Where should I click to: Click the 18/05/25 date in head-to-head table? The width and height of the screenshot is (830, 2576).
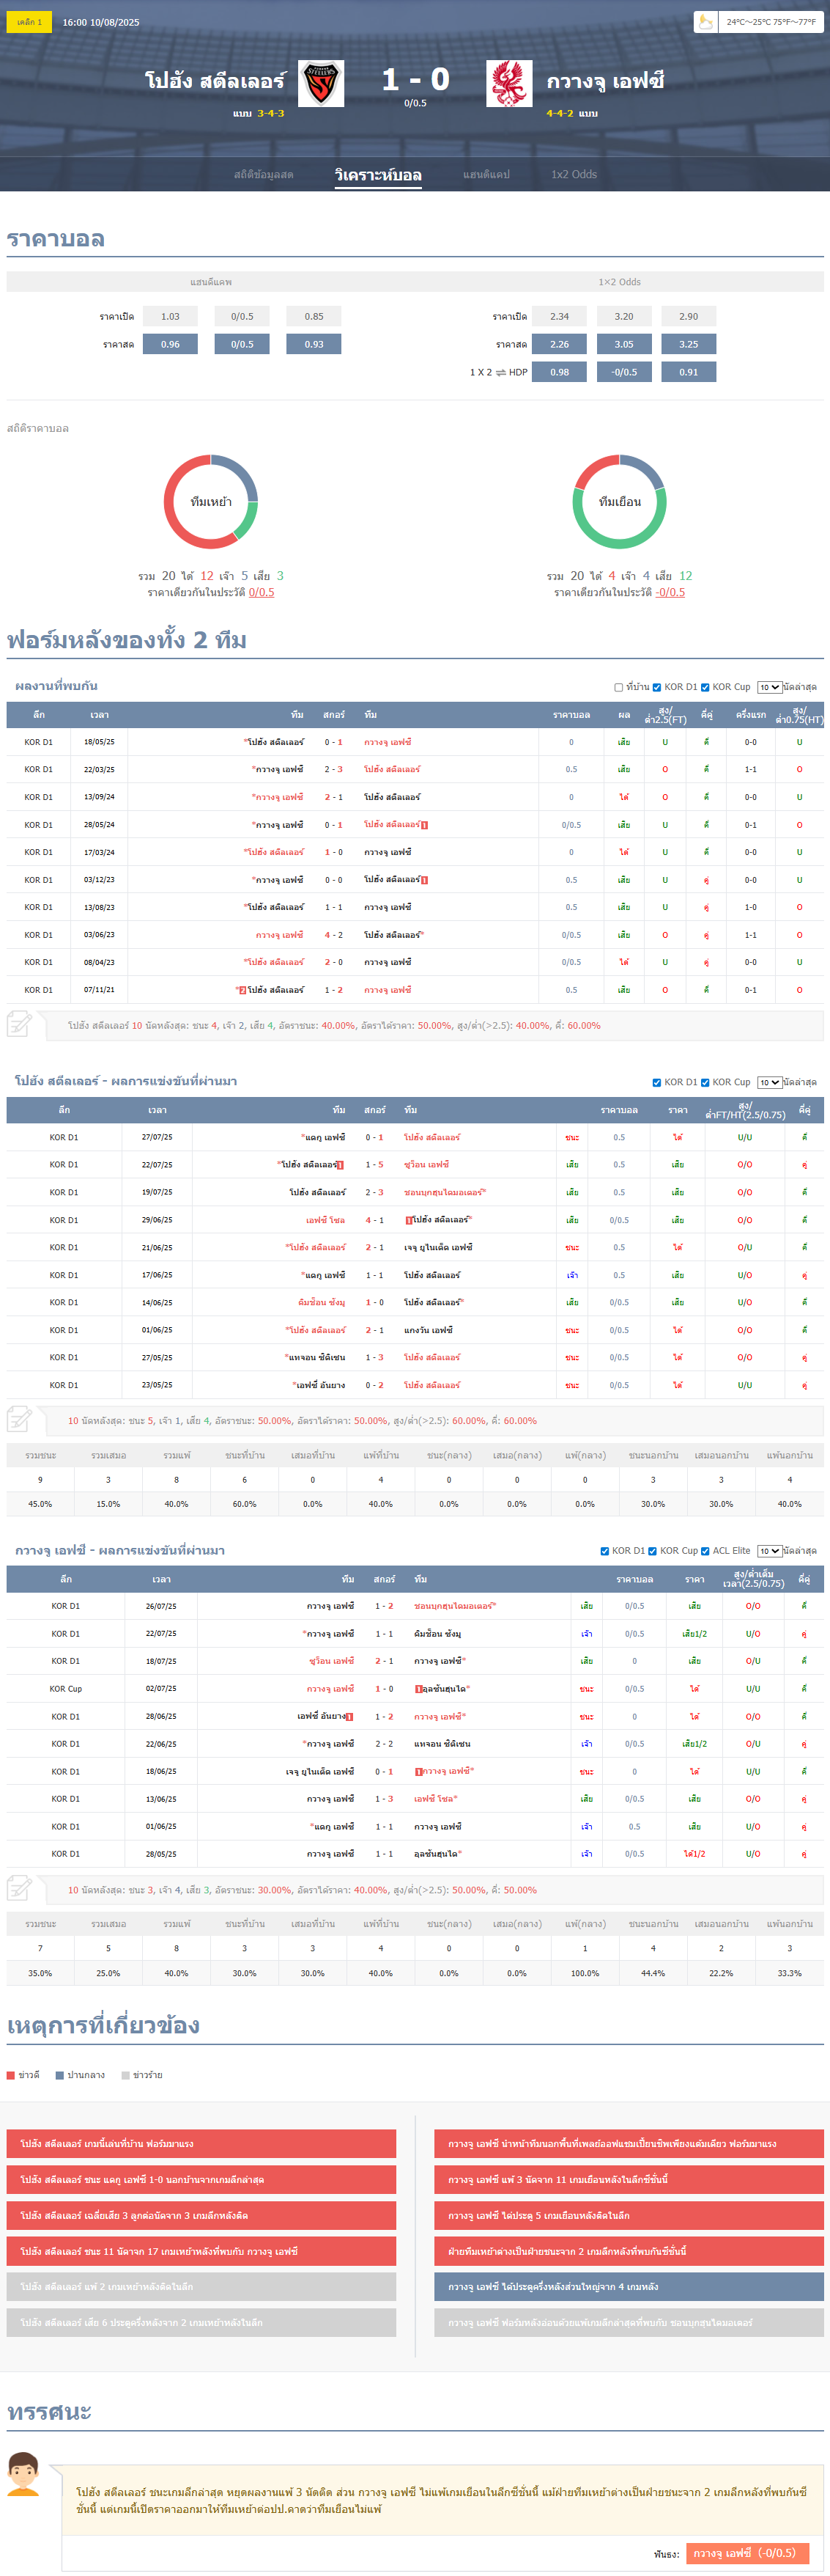(99, 742)
